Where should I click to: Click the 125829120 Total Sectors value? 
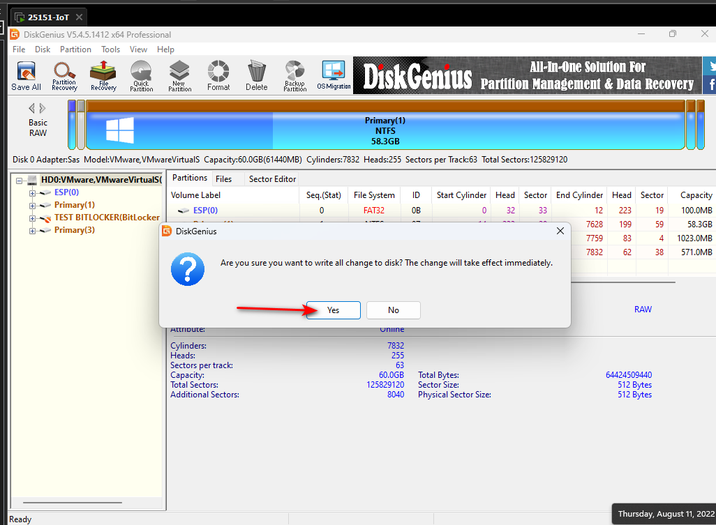[x=385, y=385]
